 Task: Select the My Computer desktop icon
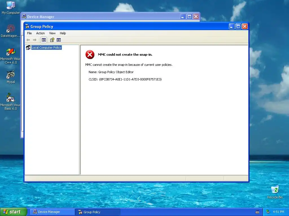11,8
